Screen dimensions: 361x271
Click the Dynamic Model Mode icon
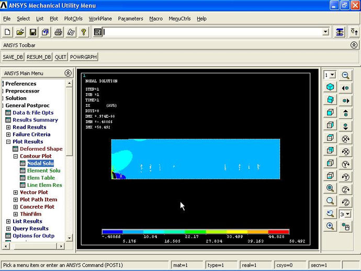coord(345,227)
